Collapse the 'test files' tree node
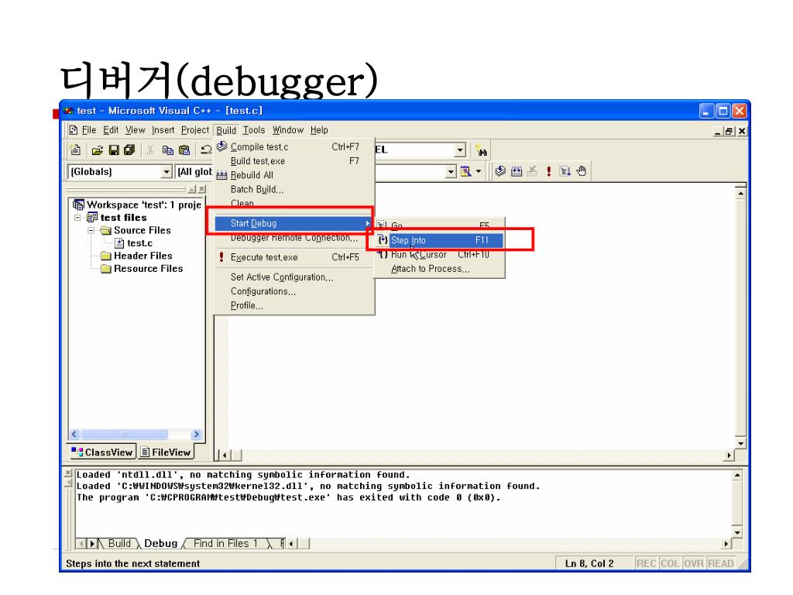 (x=77, y=218)
